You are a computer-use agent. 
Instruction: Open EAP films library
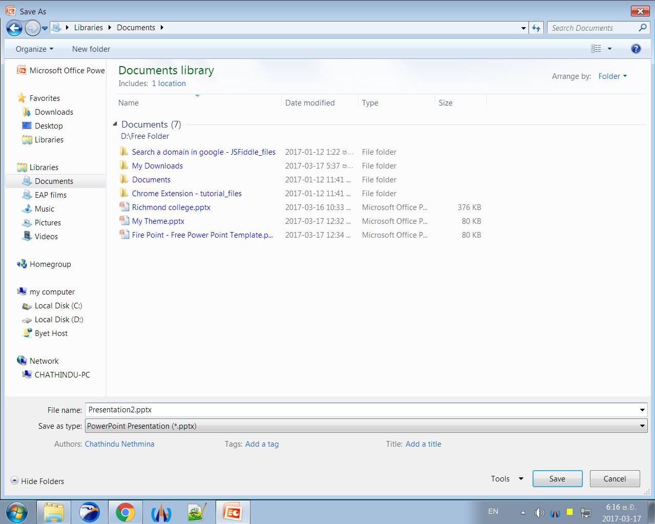(45, 195)
